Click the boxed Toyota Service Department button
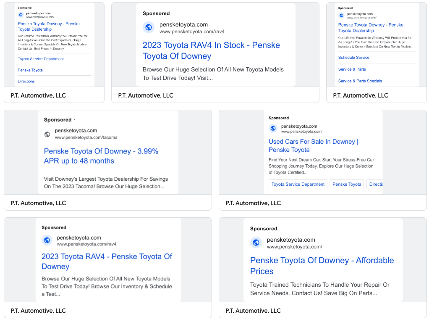This screenshot has width=429, height=322. (x=298, y=184)
